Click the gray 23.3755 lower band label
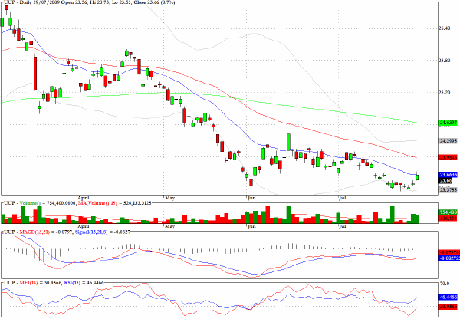The width and height of the screenshot is (460, 319). point(448,190)
